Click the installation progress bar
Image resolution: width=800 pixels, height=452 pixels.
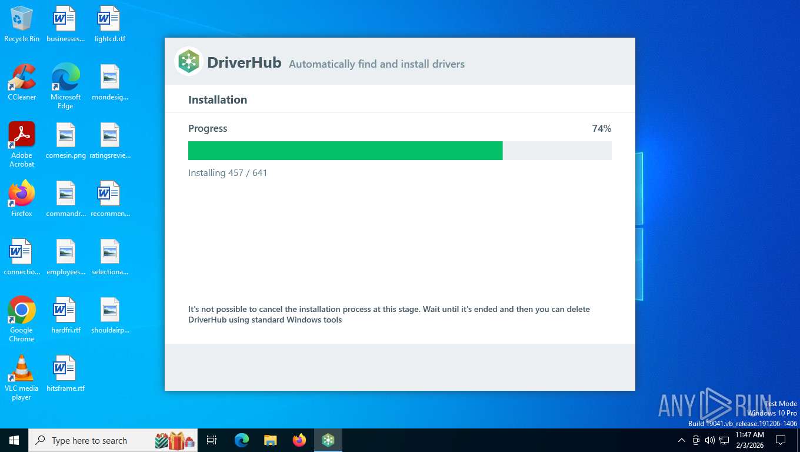pos(400,151)
